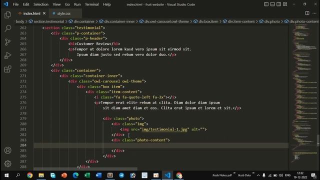The height and width of the screenshot is (180, 320).
Task: Open Telegram from taskbar
Action: click(121, 175)
